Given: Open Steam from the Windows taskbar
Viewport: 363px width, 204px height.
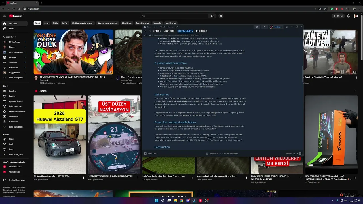Looking at the screenshot, I should click(x=194, y=201).
